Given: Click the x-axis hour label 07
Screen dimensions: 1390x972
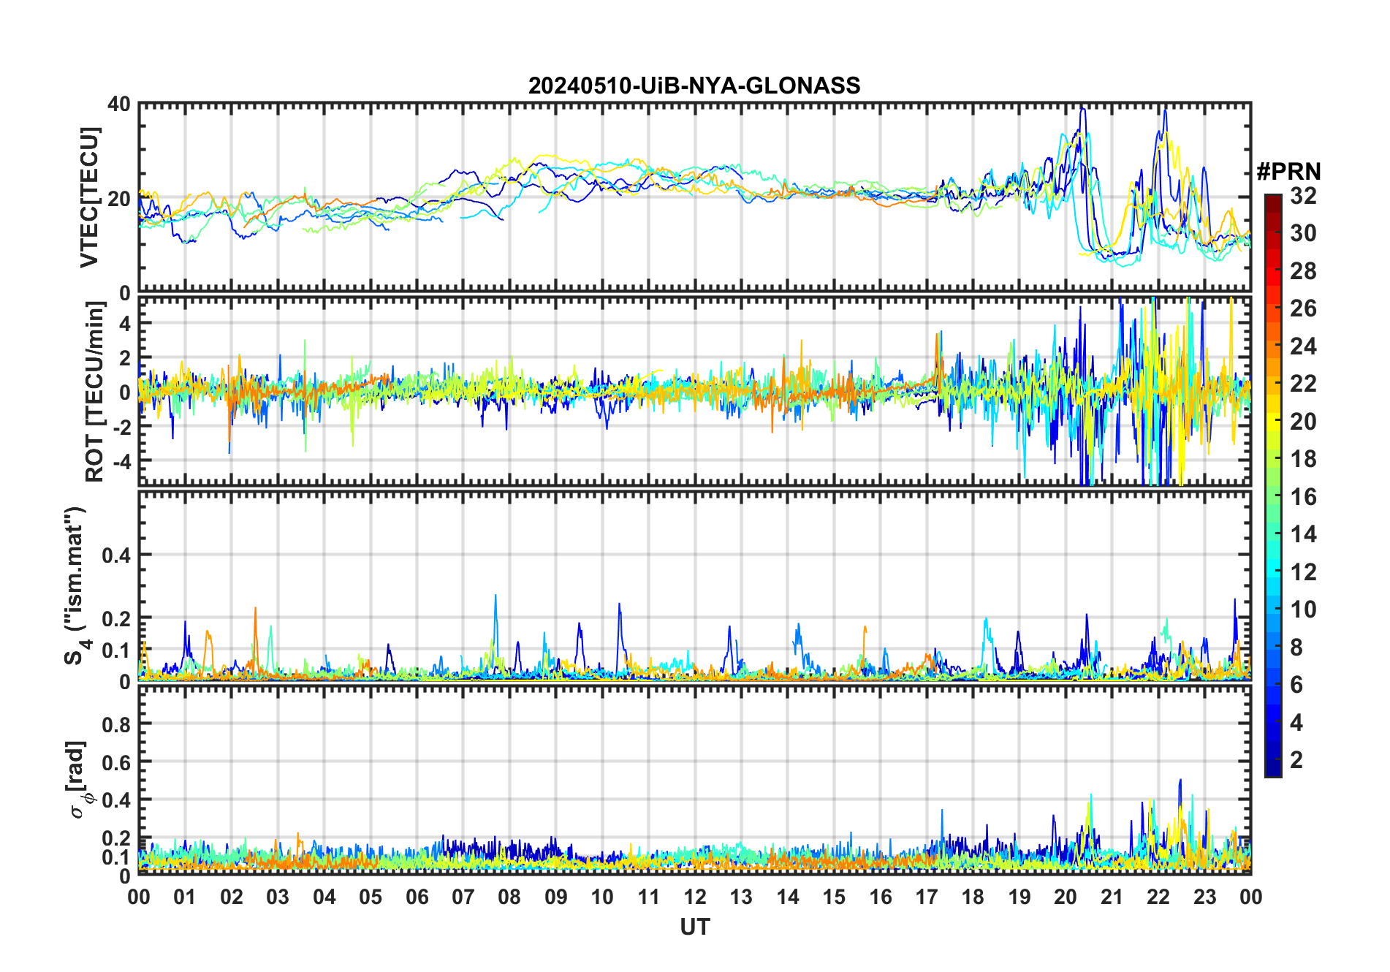Looking at the screenshot, I should pyautogui.click(x=463, y=897).
